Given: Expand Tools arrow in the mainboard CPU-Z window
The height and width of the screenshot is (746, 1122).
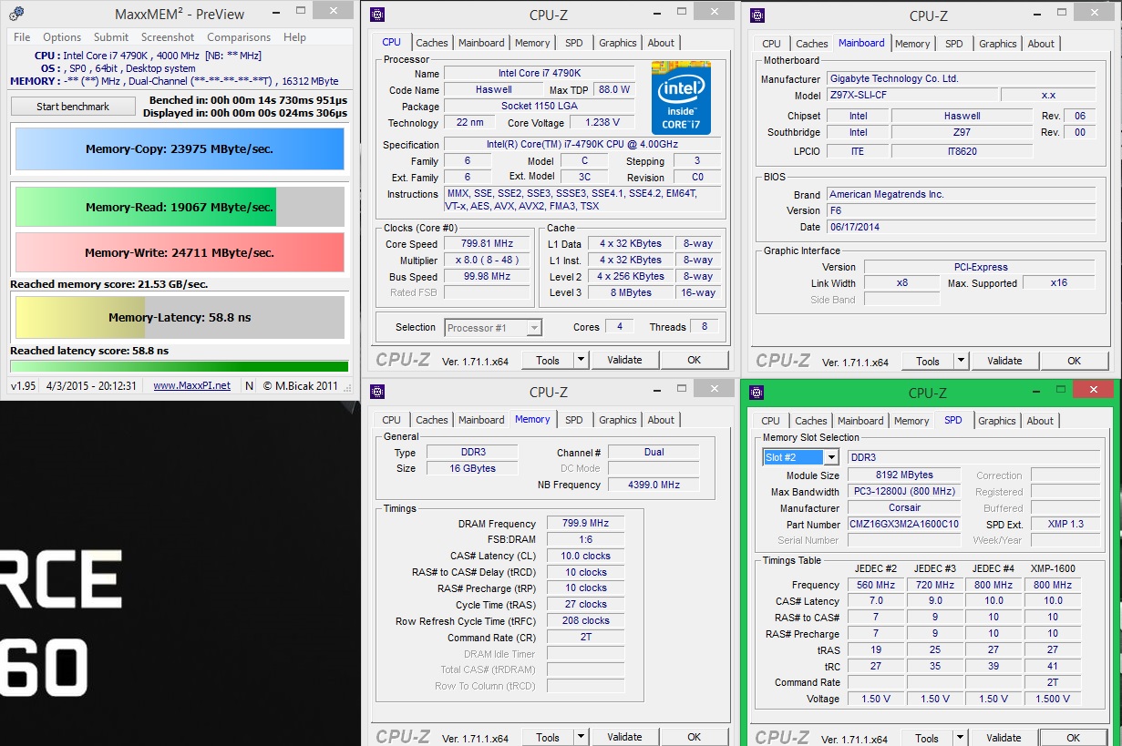Looking at the screenshot, I should tap(961, 361).
